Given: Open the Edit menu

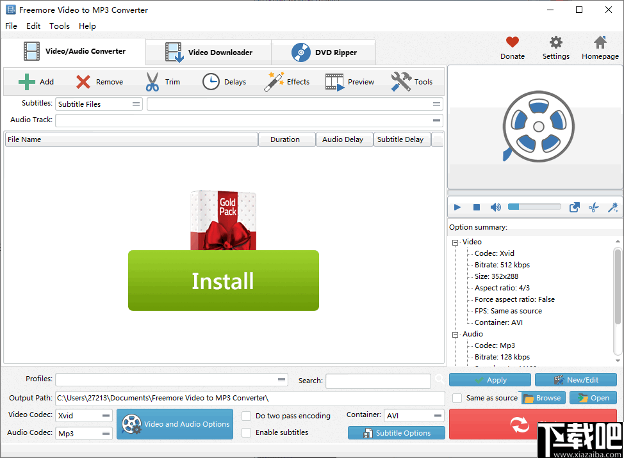Looking at the screenshot, I should point(33,26).
